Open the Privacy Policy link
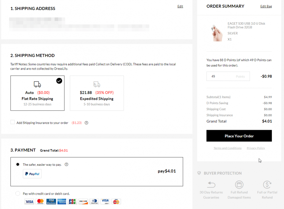The width and height of the screenshot is (284, 209). pos(256,148)
